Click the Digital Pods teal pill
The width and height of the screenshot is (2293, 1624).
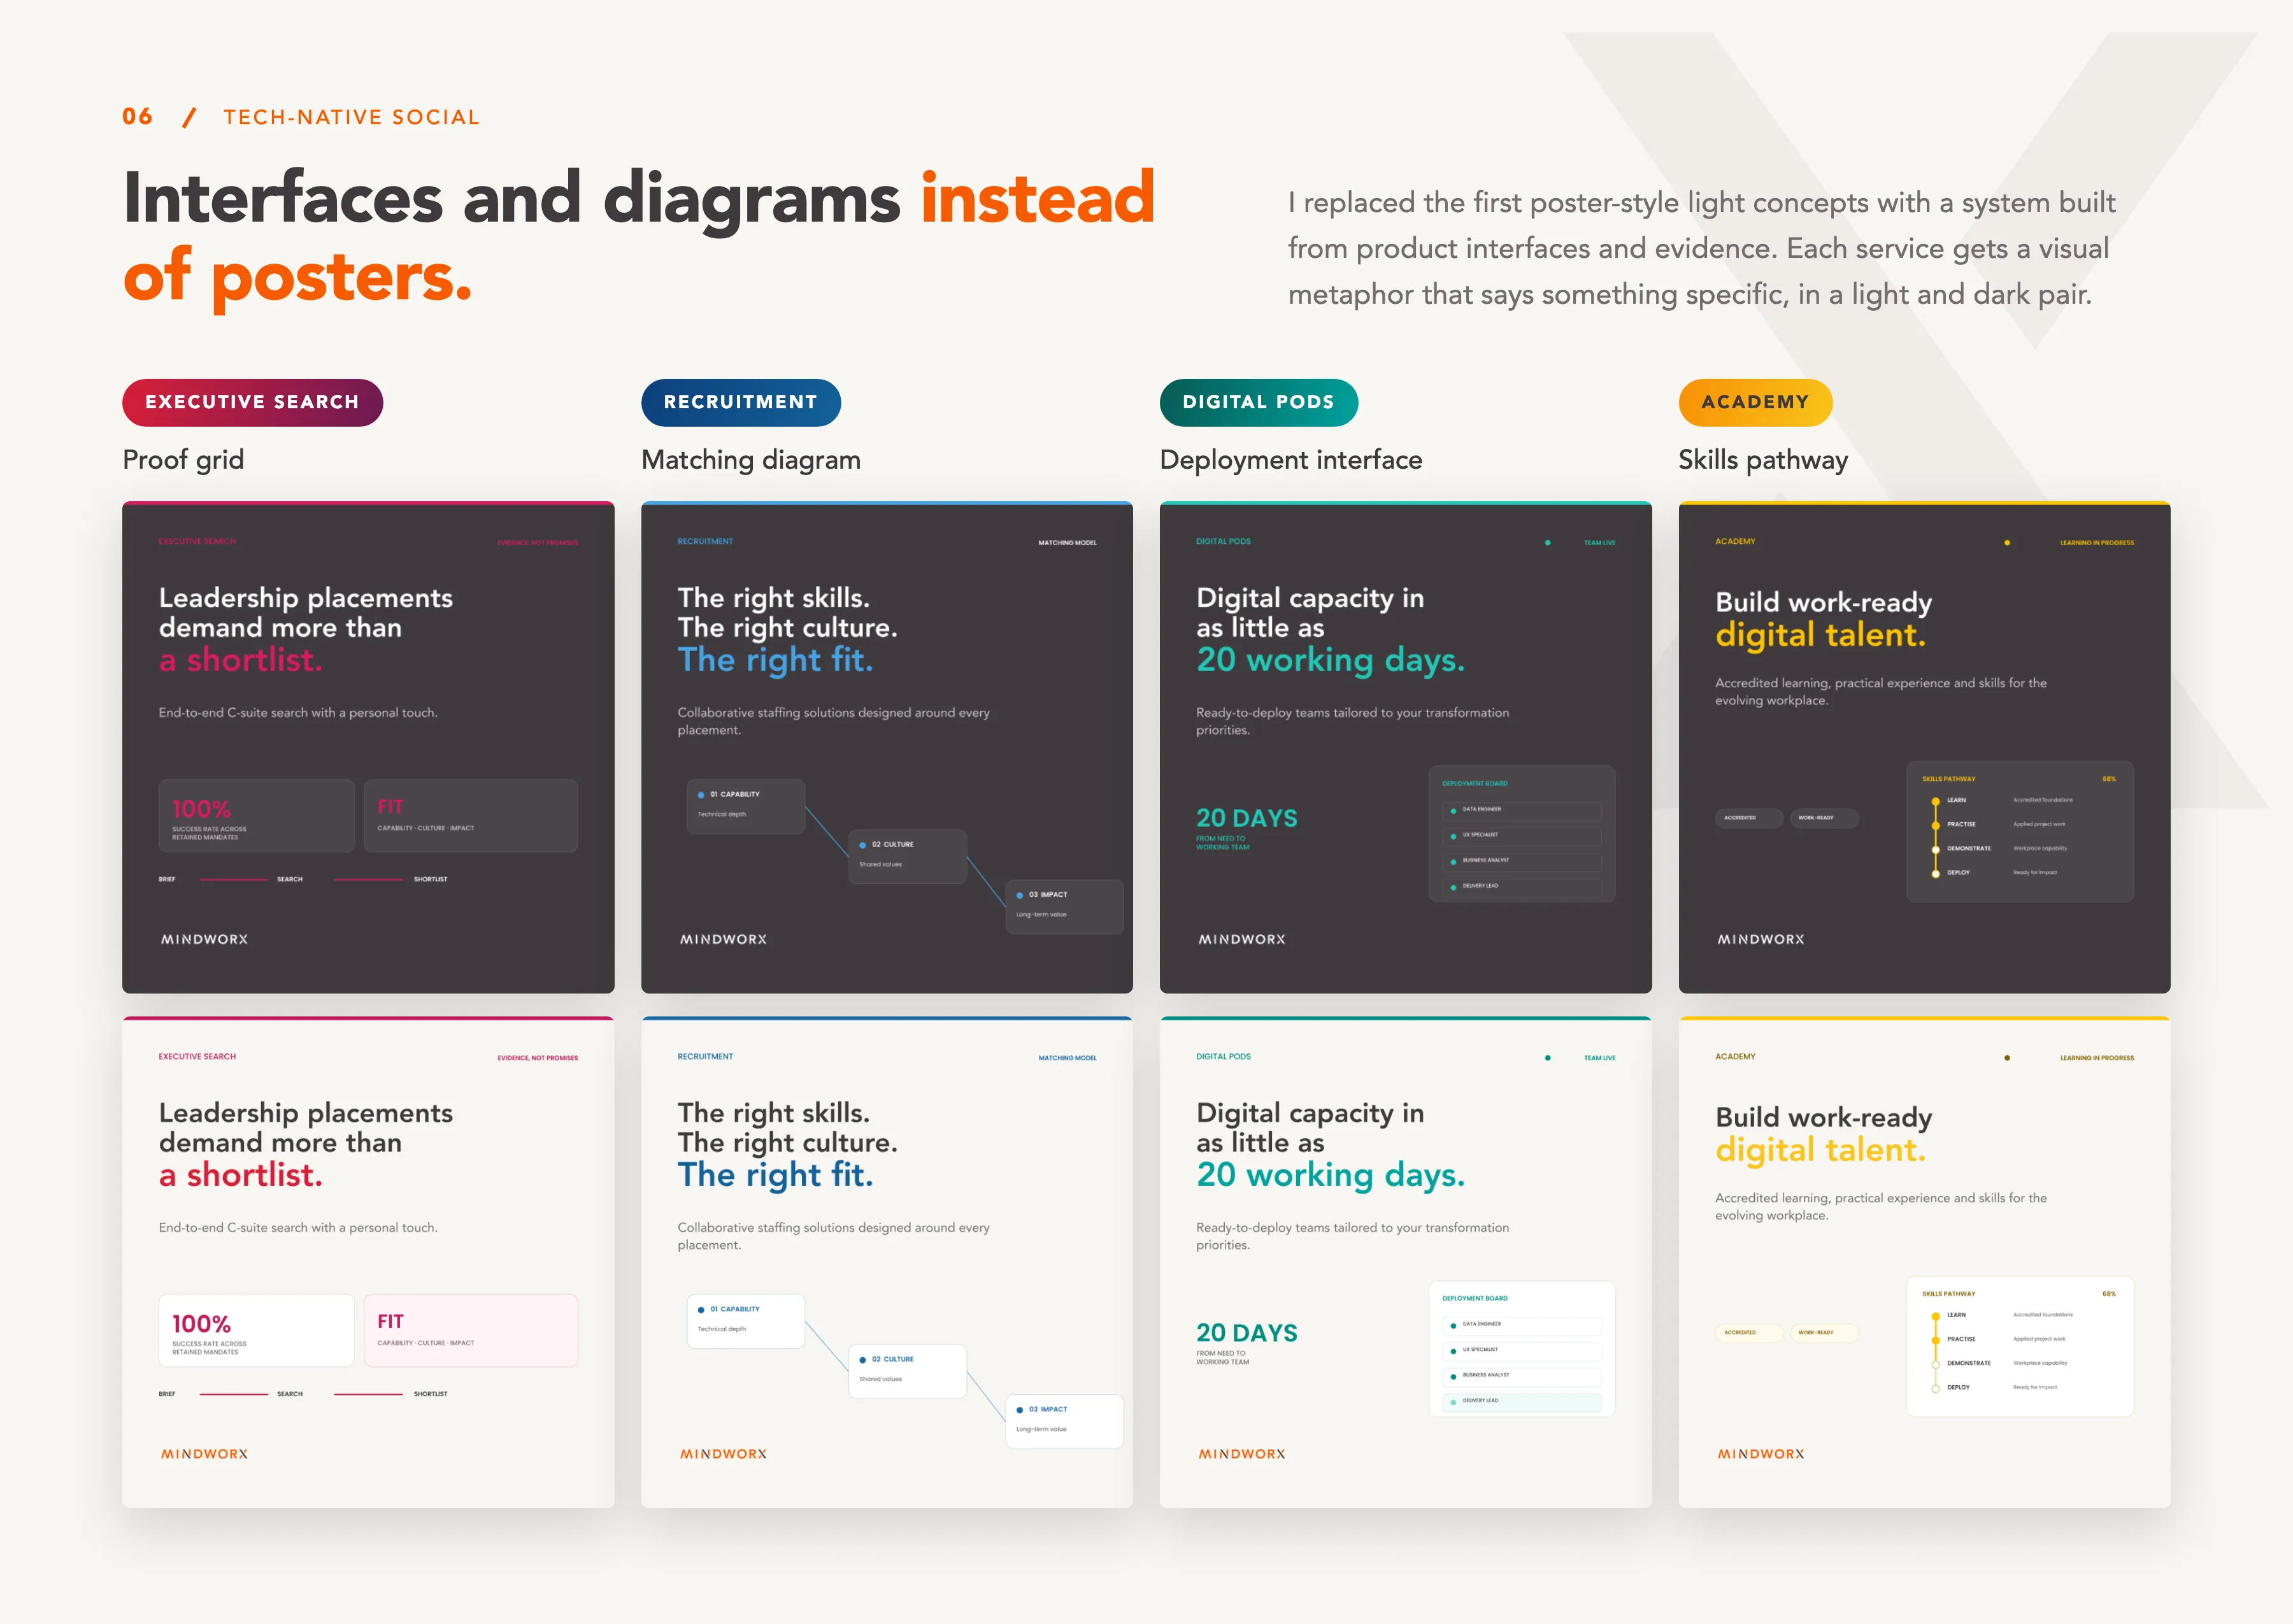point(1258,402)
